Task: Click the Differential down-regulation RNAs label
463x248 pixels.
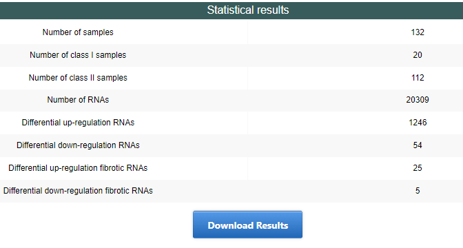Action: 78,145
